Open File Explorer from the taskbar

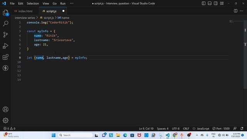[x=118, y=135]
